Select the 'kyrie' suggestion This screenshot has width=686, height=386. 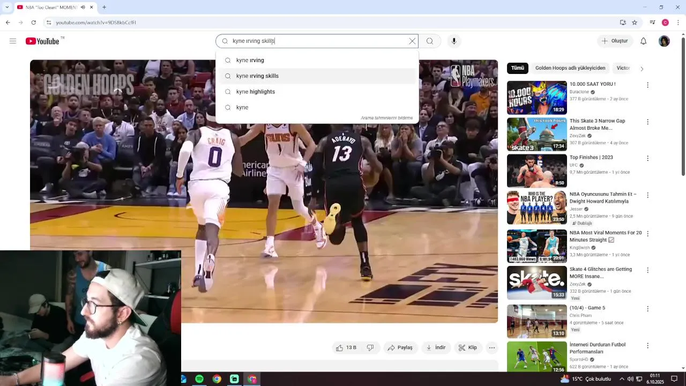[317, 107]
